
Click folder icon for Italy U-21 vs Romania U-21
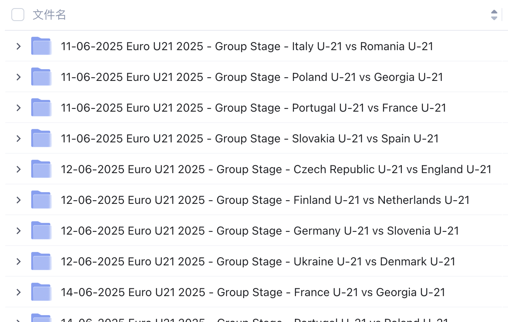41,46
